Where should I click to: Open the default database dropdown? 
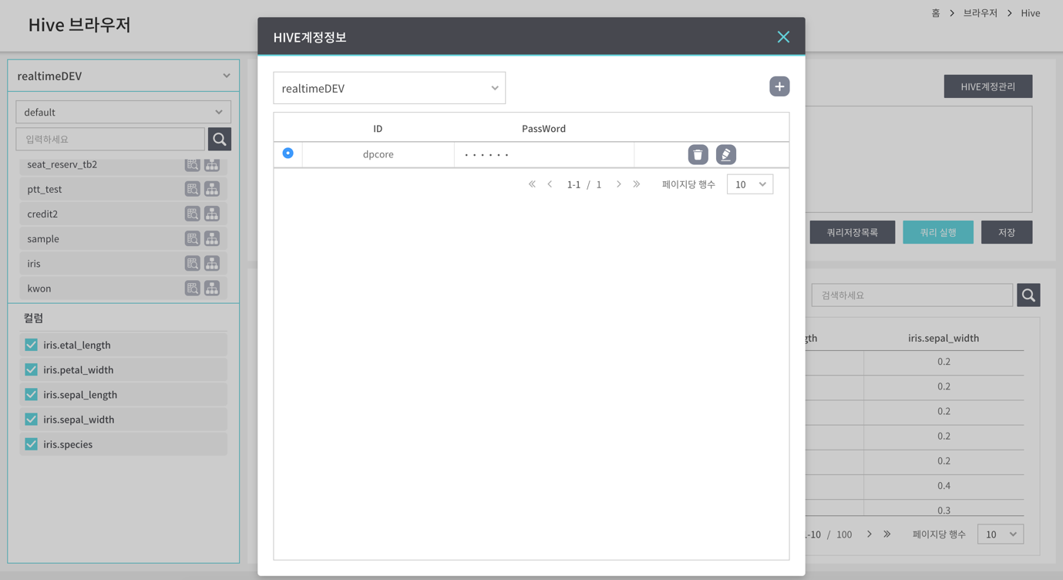click(x=123, y=112)
